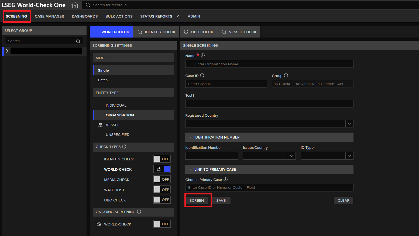Click the World-Check lock icon
The width and height of the screenshot is (419, 236).
point(159,169)
